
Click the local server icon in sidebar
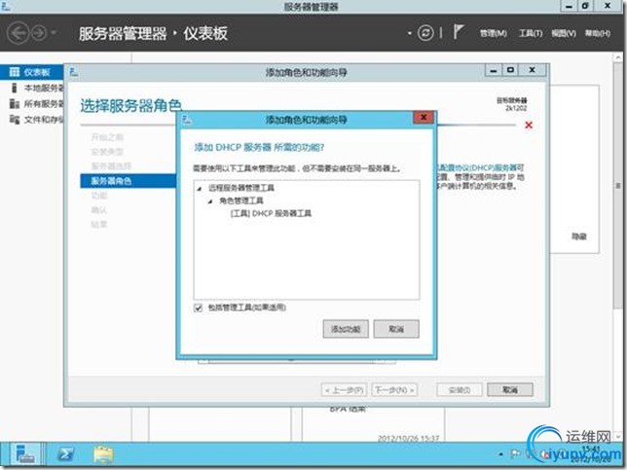point(15,88)
